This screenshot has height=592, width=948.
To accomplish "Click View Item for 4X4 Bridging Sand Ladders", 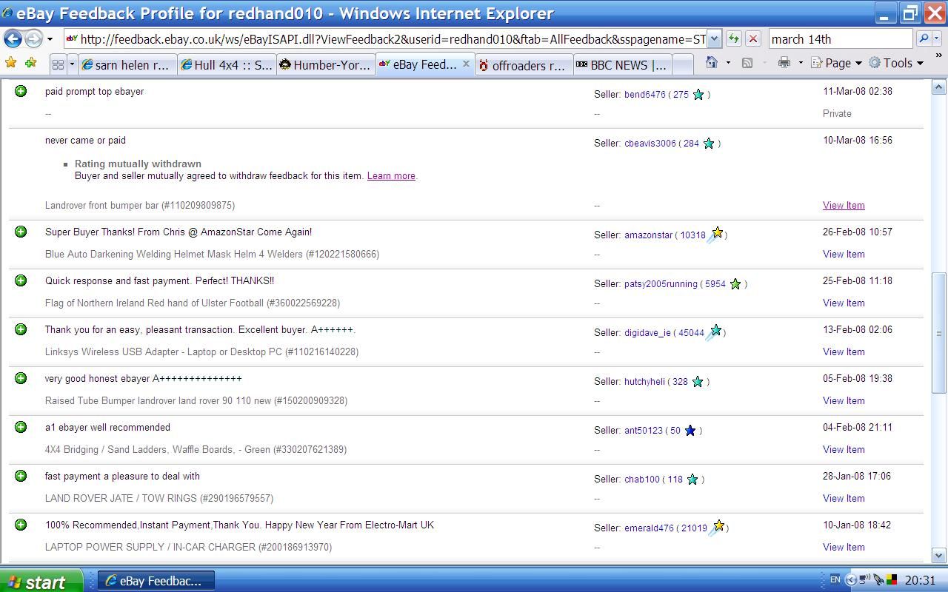I will pyautogui.click(x=844, y=450).
